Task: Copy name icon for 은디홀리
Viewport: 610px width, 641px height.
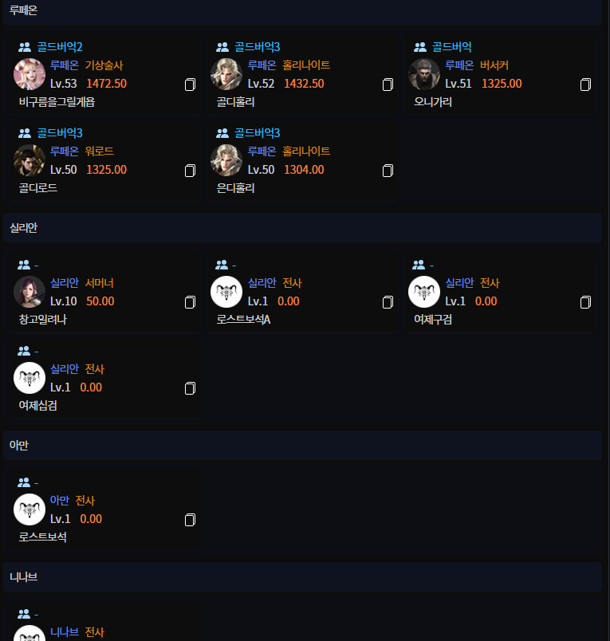Action: click(x=388, y=171)
